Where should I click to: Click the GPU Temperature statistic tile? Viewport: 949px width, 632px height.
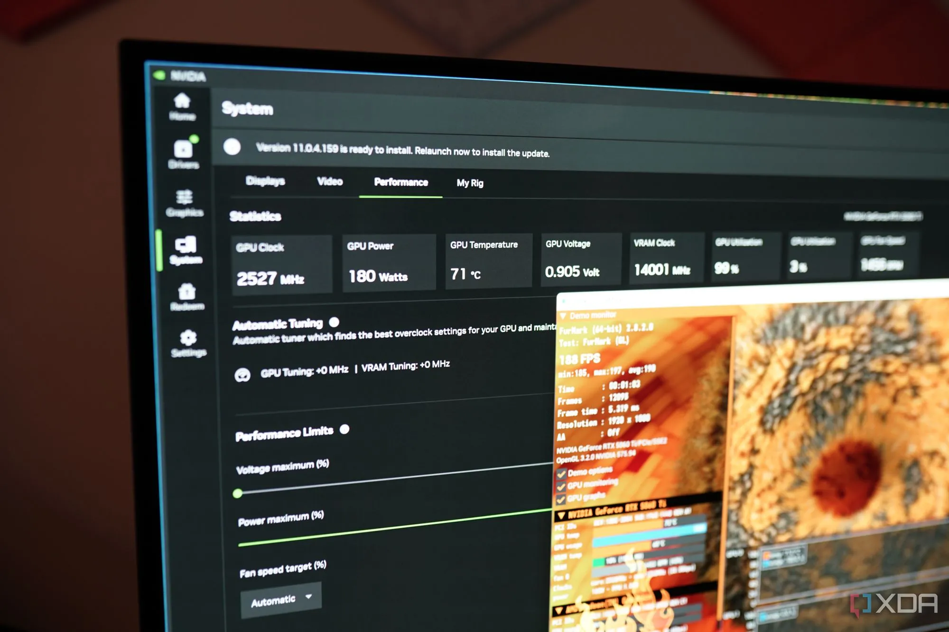pyautogui.click(x=488, y=261)
